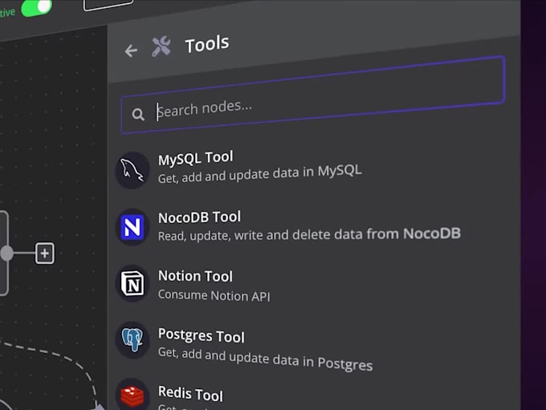The image size is (546, 410).
Task: Click the MySQL dolphin icon
Action: click(132, 170)
